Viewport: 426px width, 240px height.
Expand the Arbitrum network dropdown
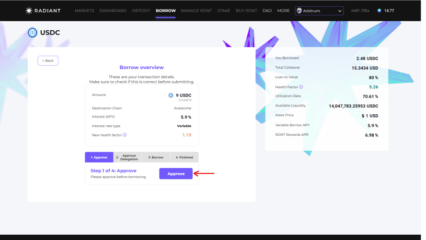[319, 11]
